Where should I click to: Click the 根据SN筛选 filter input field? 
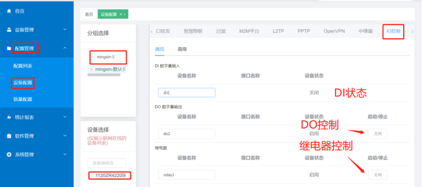pos(107,163)
